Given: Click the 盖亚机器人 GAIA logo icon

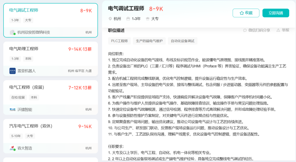Looking at the screenshot, I should click(x=13, y=71).
